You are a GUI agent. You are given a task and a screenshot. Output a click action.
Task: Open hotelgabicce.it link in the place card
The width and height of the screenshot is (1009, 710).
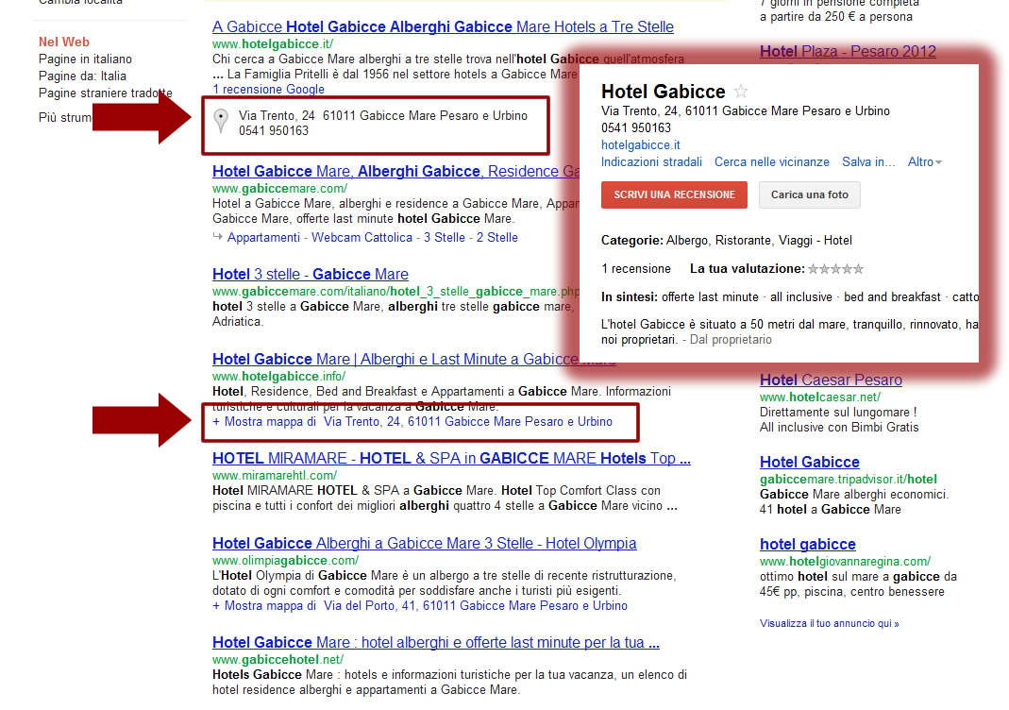[640, 145]
